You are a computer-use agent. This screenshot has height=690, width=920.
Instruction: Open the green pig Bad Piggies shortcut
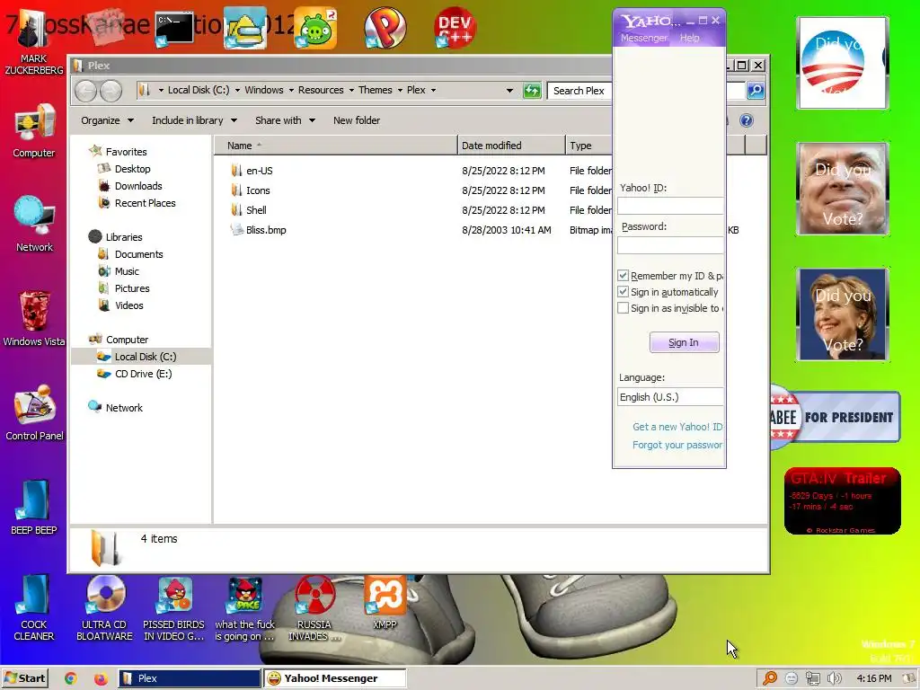tap(315, 28)
